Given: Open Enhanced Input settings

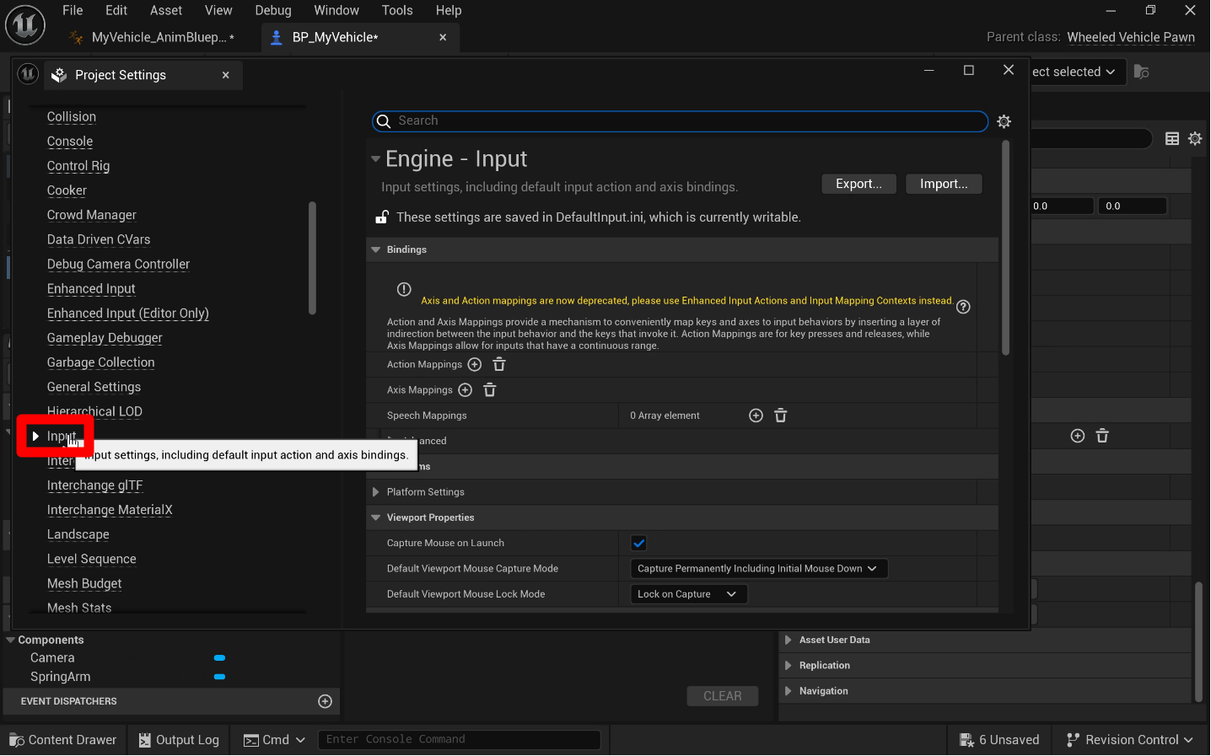Looking at the screenshot, I should [91, 289].
